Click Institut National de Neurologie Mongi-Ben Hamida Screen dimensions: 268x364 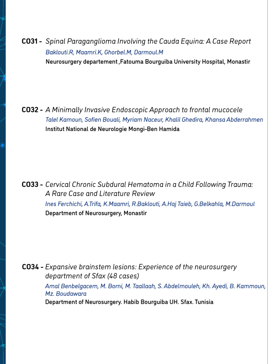[x=112, y=129]
